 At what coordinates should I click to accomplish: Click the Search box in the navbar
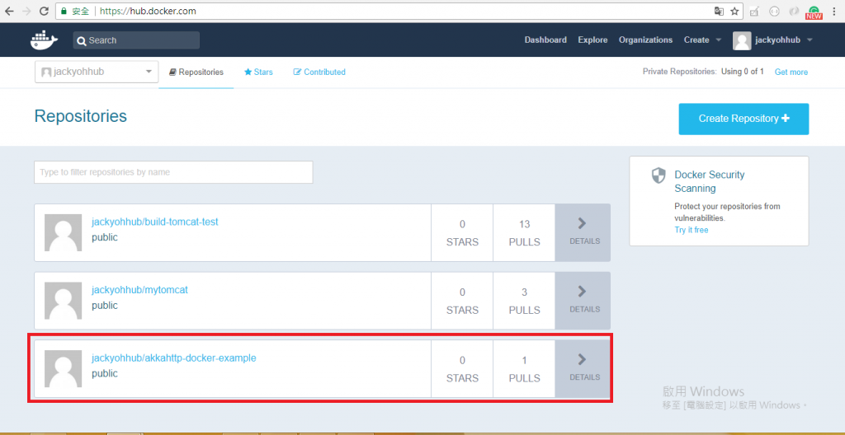[x=136, y=40]
